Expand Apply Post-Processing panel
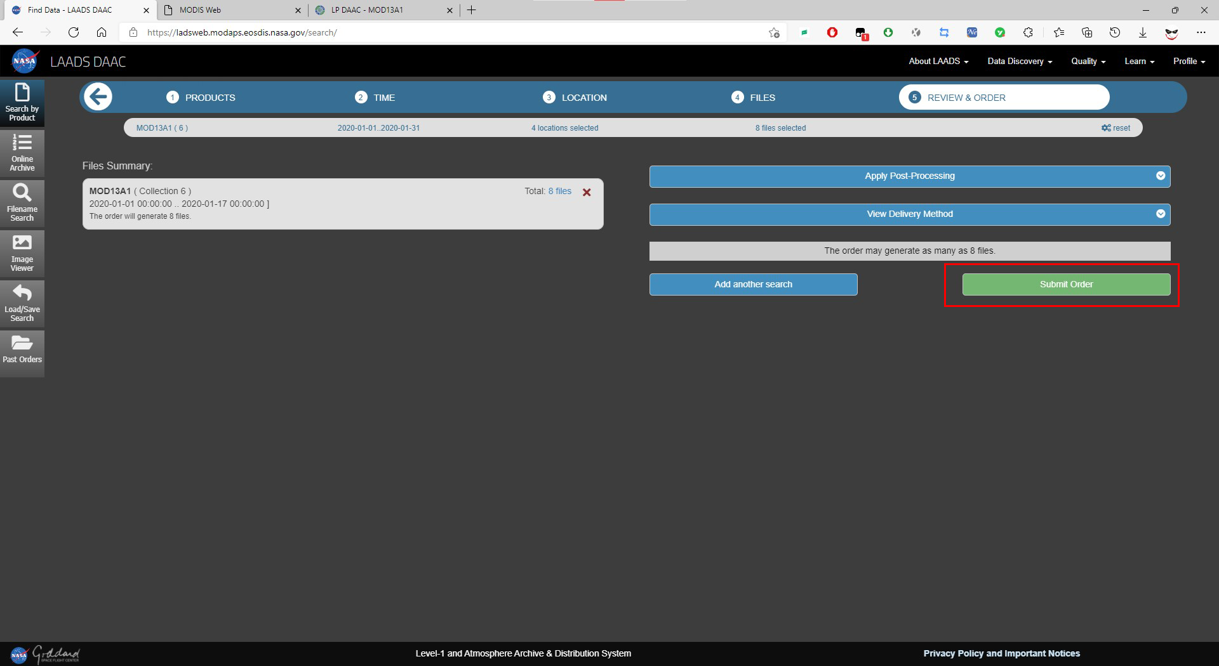The image size is (1219, 666). (910, 176)
